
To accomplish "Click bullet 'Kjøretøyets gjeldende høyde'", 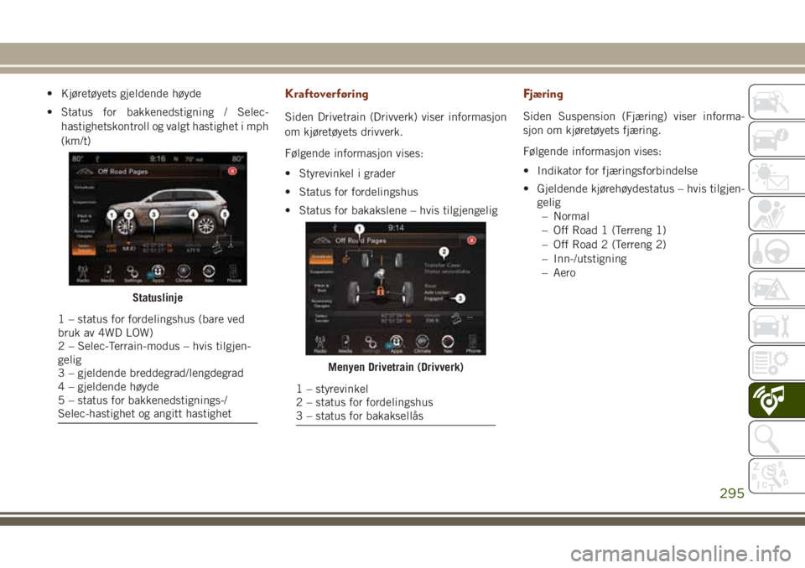I will click(131, 94).
